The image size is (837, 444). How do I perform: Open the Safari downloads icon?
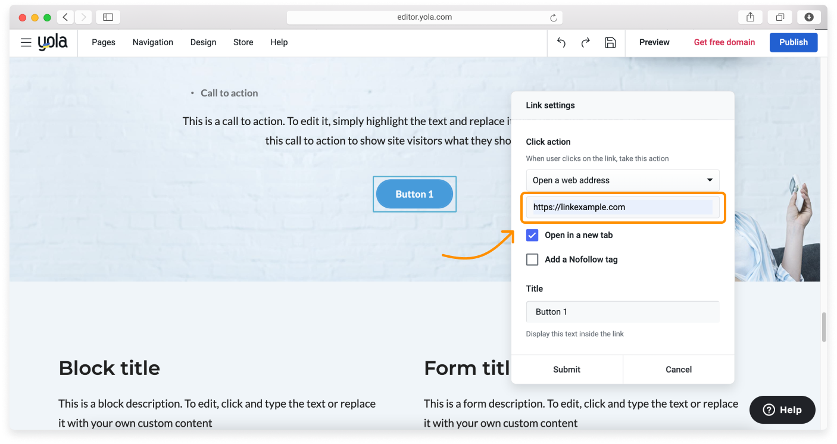pos(809,17)
